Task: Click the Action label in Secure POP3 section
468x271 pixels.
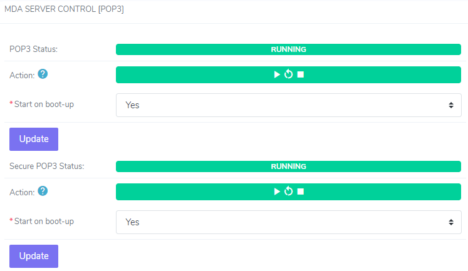Action: pyautogui.click(x=22, y=192)
